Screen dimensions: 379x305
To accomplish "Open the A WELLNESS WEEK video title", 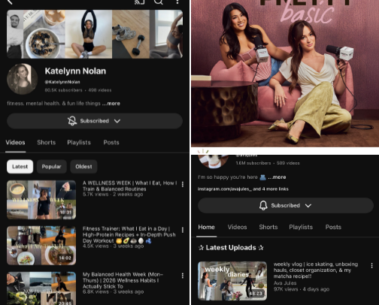I will 130,186.
